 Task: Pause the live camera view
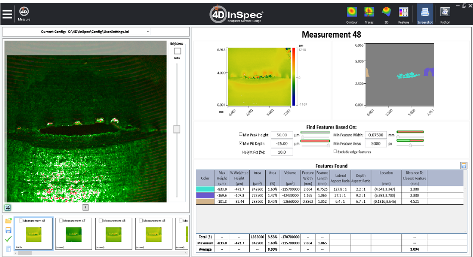[x=85, y=207]
